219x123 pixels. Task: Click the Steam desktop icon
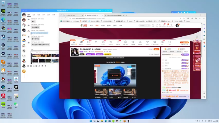(3, 37)
